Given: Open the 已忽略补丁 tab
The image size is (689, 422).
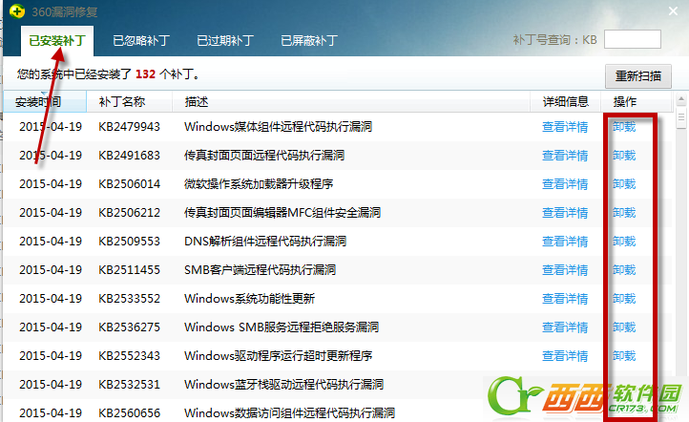Looking at the screenshot, I should tap(141, 41).
